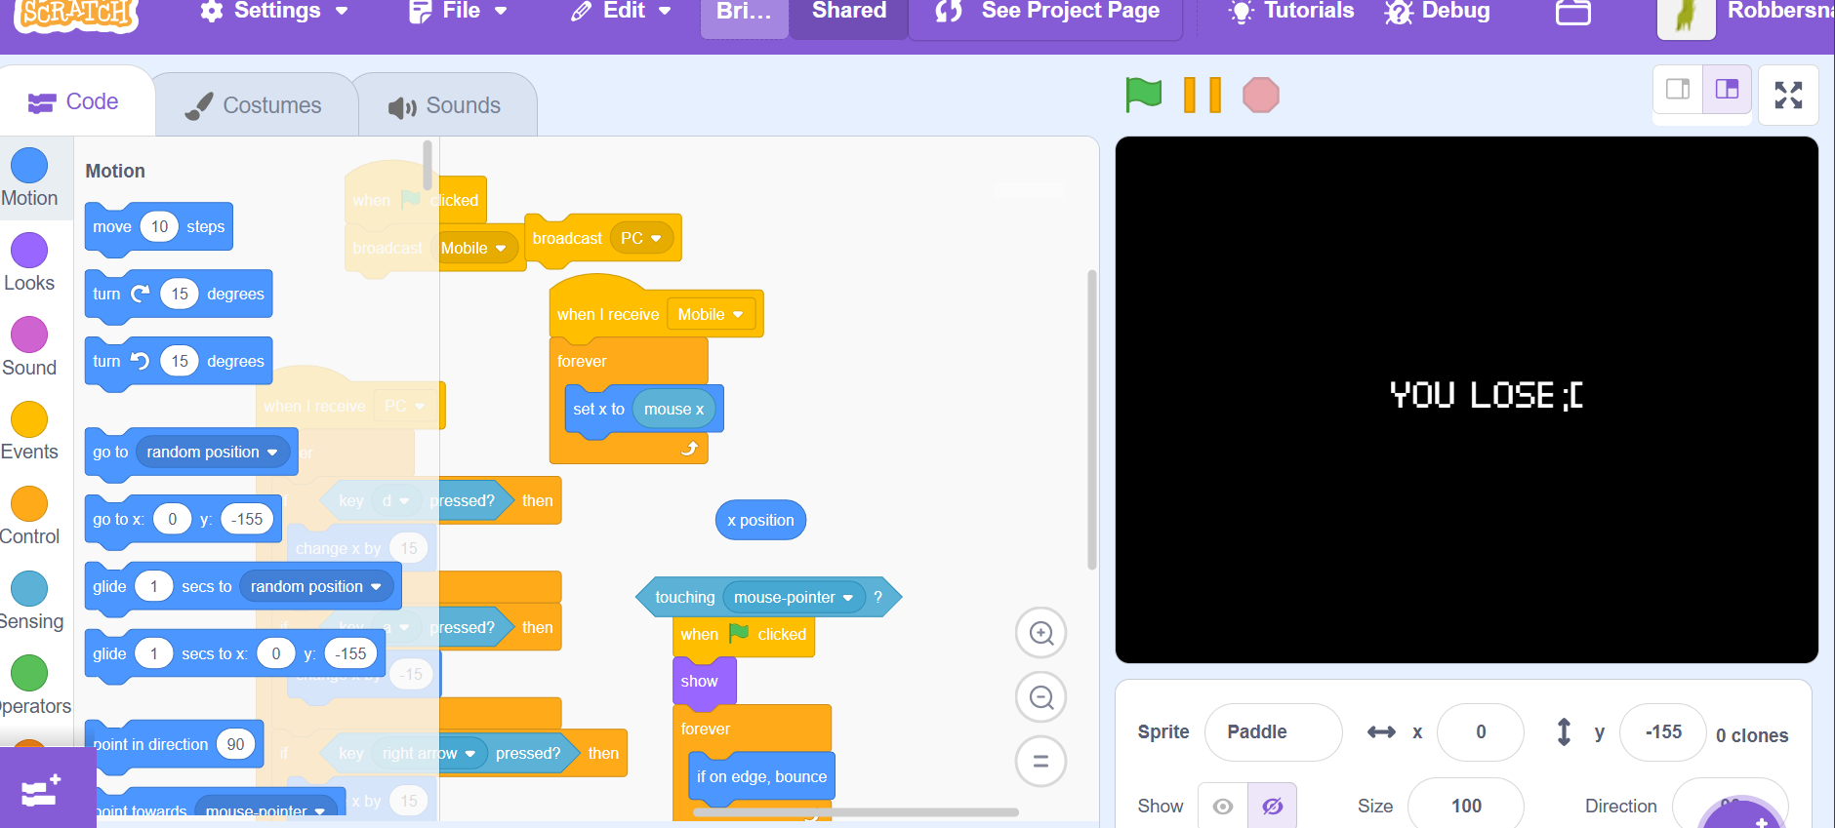Open the Debug option
The image size is (1835, 828).
(x=1438, y=12)
